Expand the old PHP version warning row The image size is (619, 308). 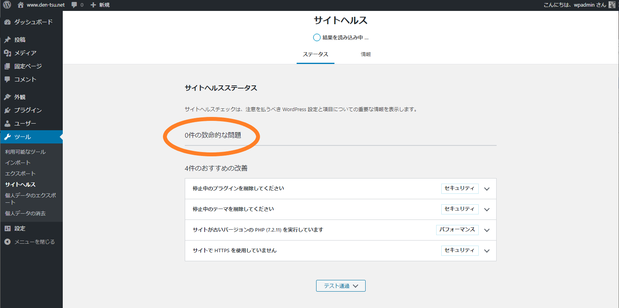click(x=486, y=230)
